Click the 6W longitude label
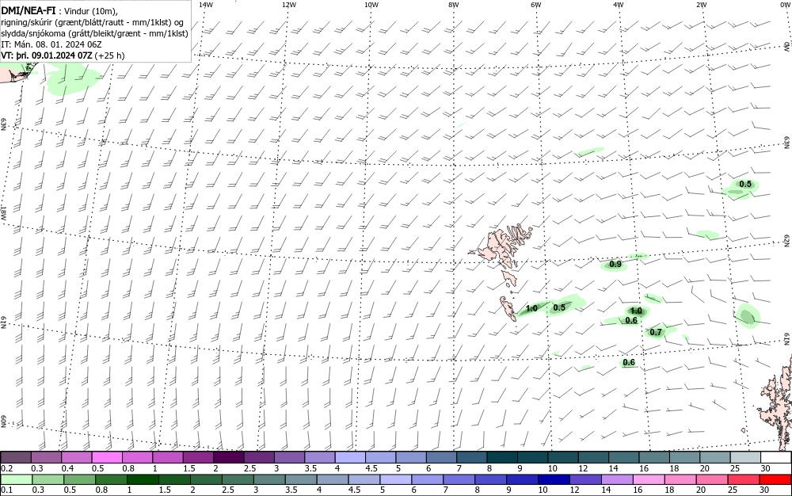Image resolution: width=792 pixels, height=496 pixels. click(x=536, y=5)
